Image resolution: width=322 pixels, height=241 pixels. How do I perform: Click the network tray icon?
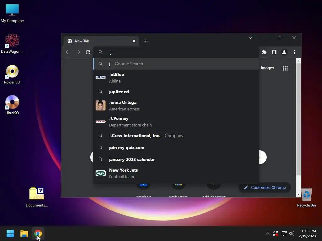pyautogui.click(x=284, y=233)
